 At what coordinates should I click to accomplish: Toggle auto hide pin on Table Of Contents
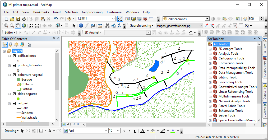click(54, 39)
